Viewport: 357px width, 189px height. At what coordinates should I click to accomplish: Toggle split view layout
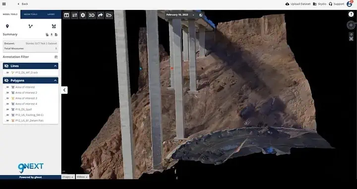[x=66, y=15]
